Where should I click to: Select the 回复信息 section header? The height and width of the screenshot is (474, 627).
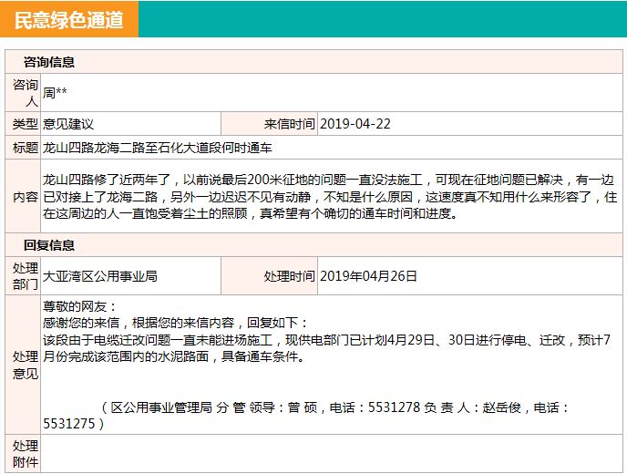coord(49,245)
